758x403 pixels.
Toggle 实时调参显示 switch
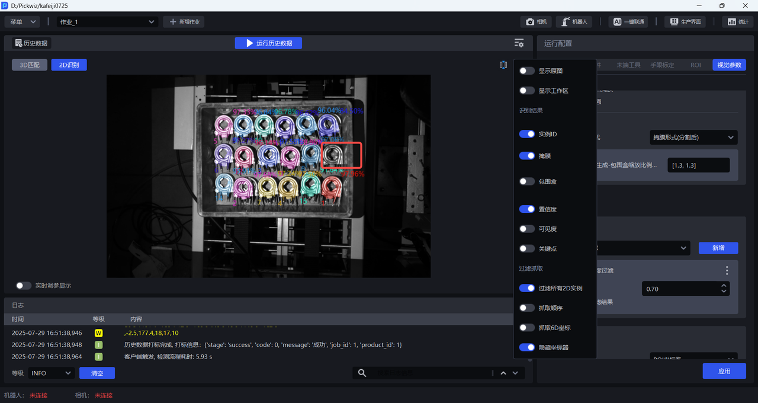(24, 286)
